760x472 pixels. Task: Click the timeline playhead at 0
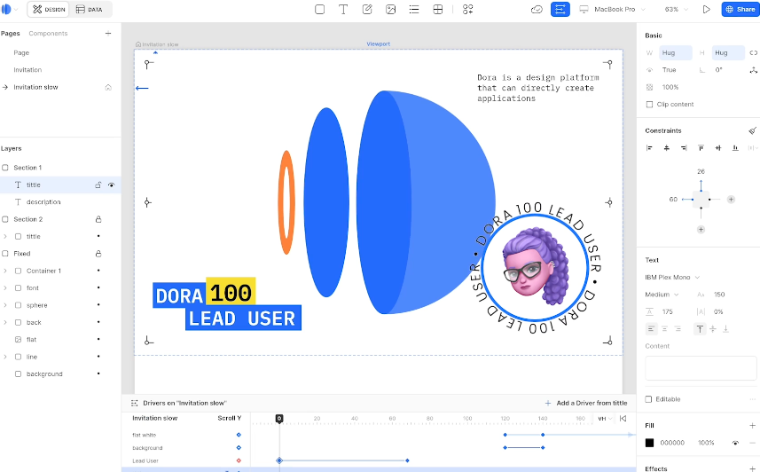pos(279,418)
